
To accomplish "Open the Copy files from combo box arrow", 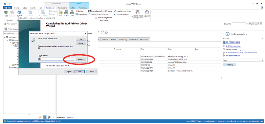I will (73, 59).
